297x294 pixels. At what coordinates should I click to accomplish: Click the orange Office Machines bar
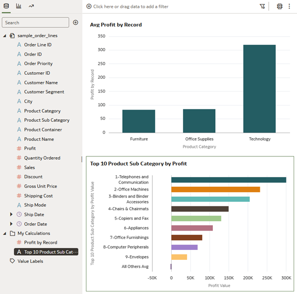215,189
